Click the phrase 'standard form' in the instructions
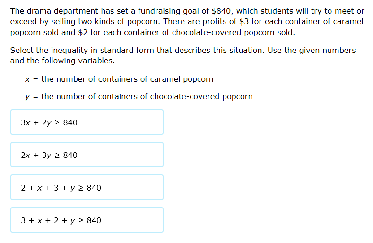The image size is (373, 243). point(127,50)
